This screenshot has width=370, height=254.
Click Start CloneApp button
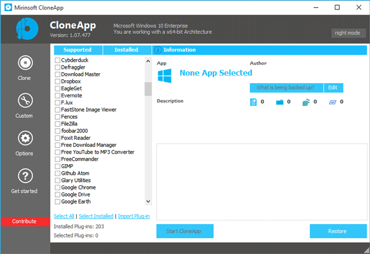pos(185,231)
